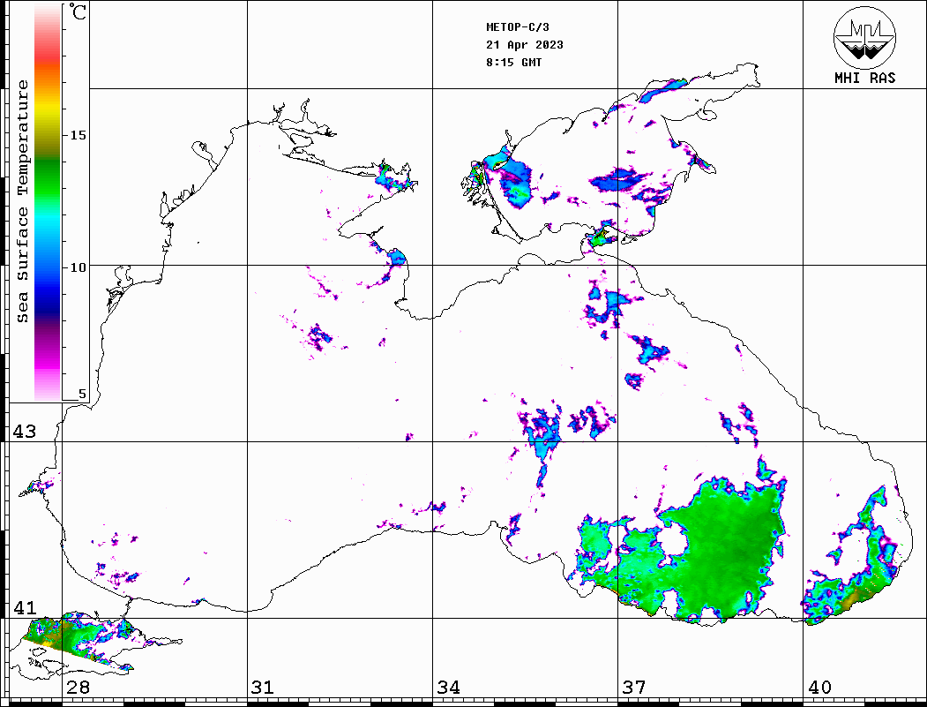Click the '21 Apr 2023' date text

525,45
